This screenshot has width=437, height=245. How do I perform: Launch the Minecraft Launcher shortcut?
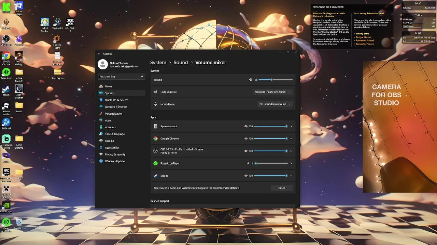6,192
